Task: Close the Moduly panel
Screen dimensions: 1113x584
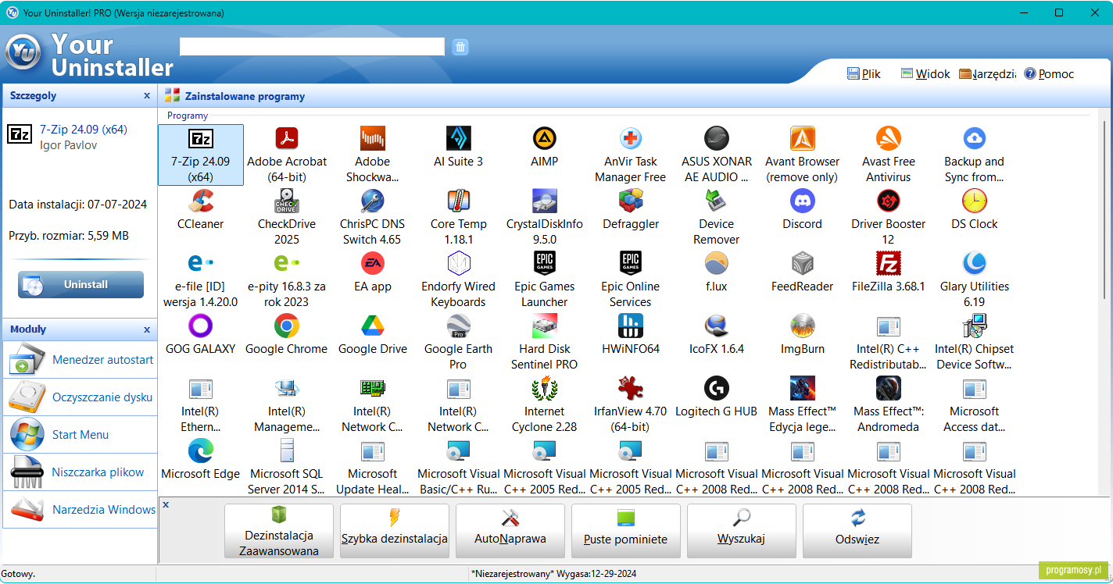Action: click(147, 329)
